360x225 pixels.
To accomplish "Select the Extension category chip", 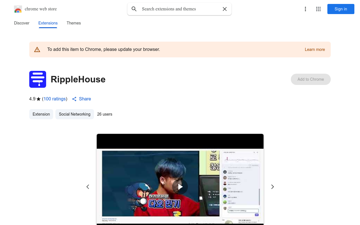I will point(41,114).
